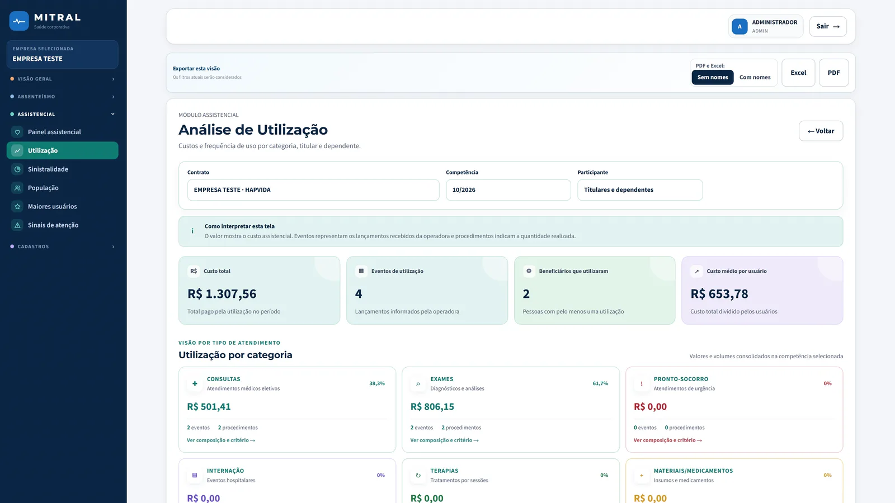Open the Empresa Teste company selector
Image resolution: width=895 pixels, height=503 pixels.
[62, 54]
